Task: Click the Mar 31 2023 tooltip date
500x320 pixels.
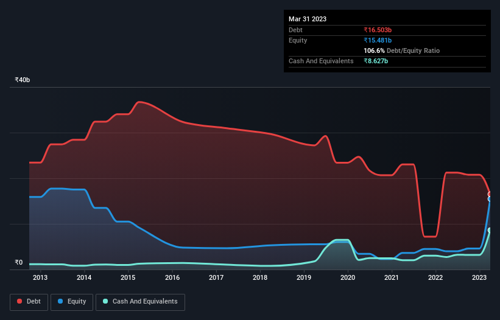Action: point(308,19)
